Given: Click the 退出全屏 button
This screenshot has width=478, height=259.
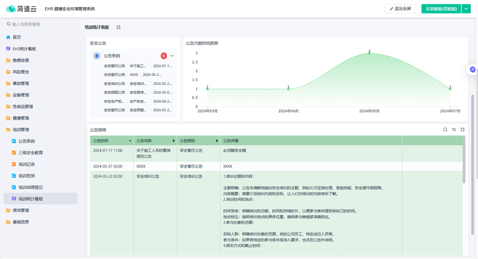Looking at the screenshot, I should (400, 9).
